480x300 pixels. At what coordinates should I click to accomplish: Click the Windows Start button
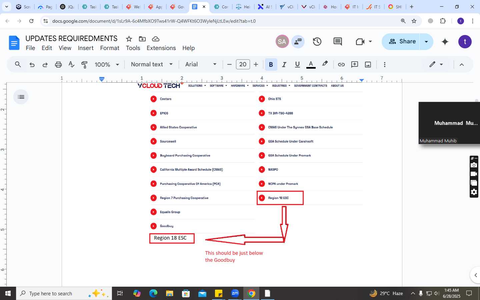[8, 293]
